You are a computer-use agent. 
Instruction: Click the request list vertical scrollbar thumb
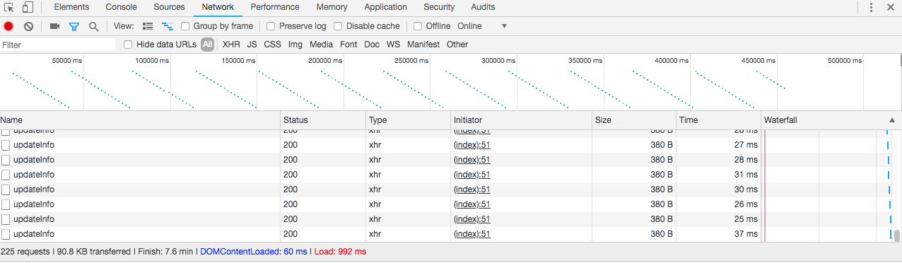pyautogui.click(x=897, y=235)
